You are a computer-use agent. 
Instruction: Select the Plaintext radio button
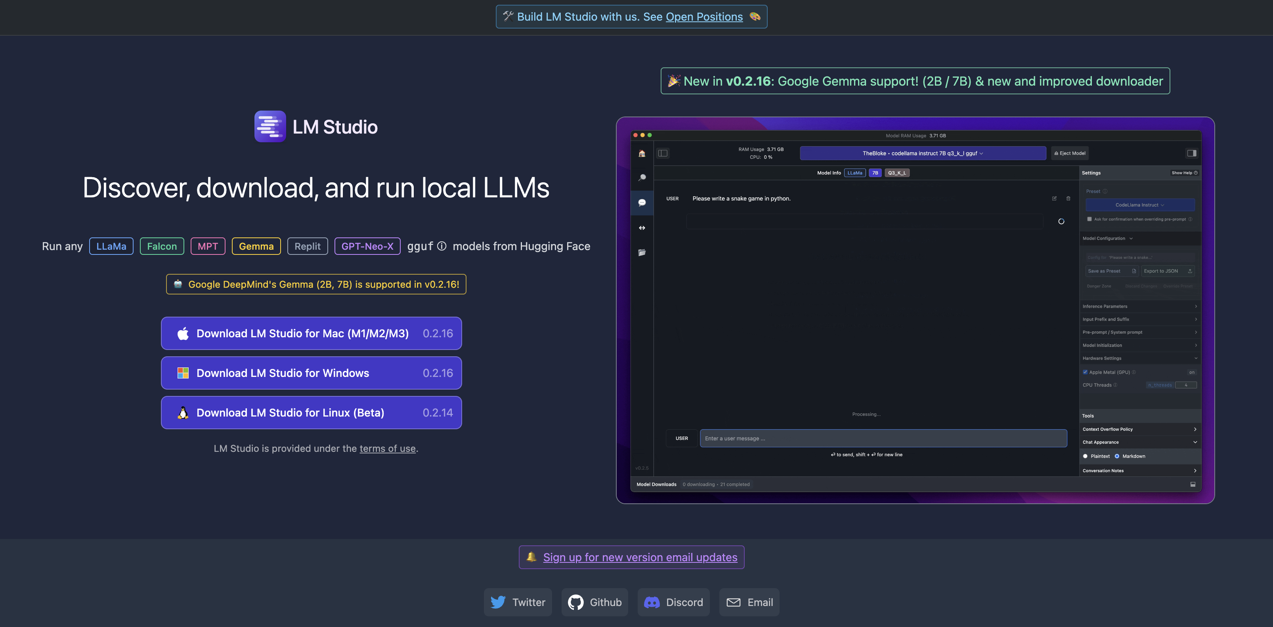coord(1085,456)
